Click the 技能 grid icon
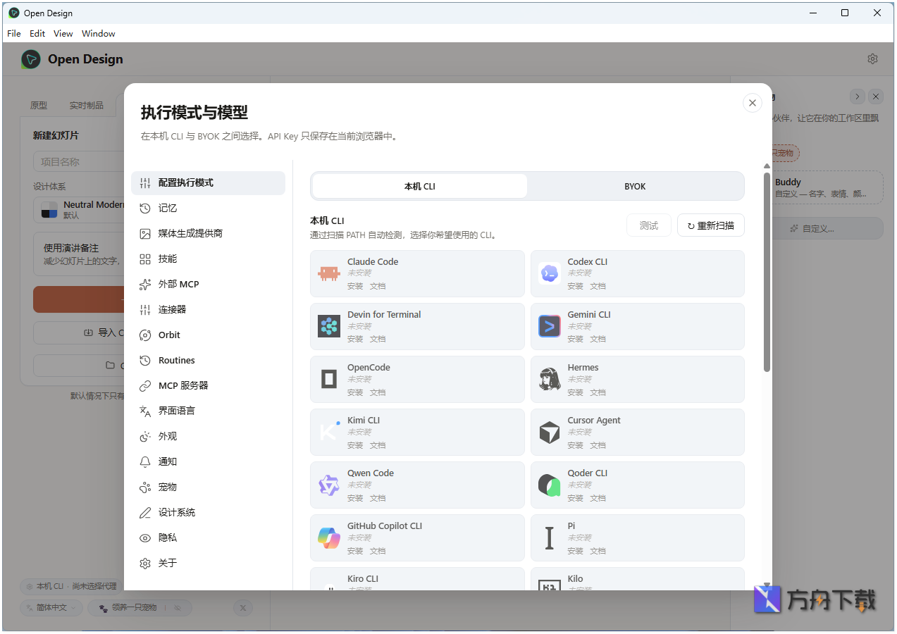The height and width of the screenshot is (634, 897). click(145, 259)
